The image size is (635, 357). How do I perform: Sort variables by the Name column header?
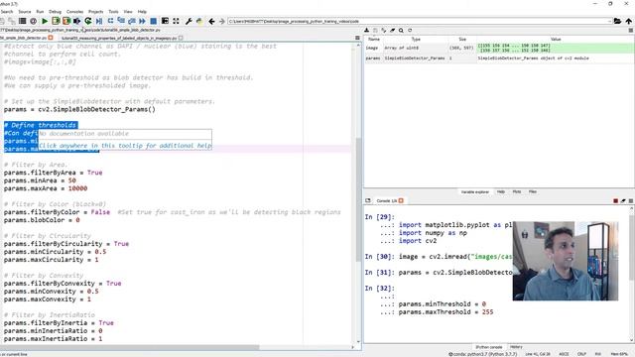click(374, 40)
